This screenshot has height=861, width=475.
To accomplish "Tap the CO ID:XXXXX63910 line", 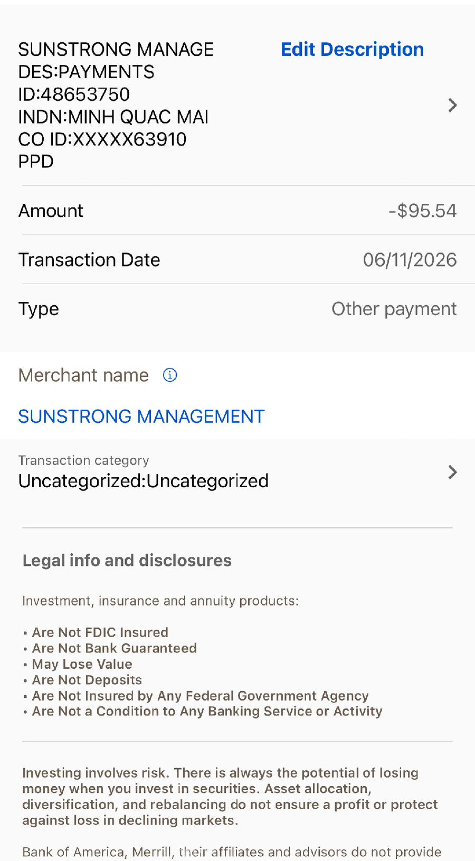I will point(102,139).
